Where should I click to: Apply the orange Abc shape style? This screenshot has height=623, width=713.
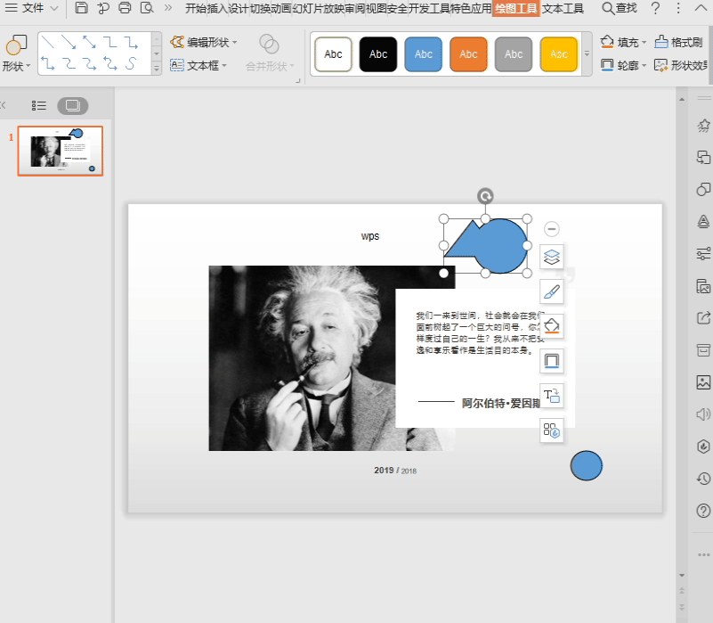point(468,54)
